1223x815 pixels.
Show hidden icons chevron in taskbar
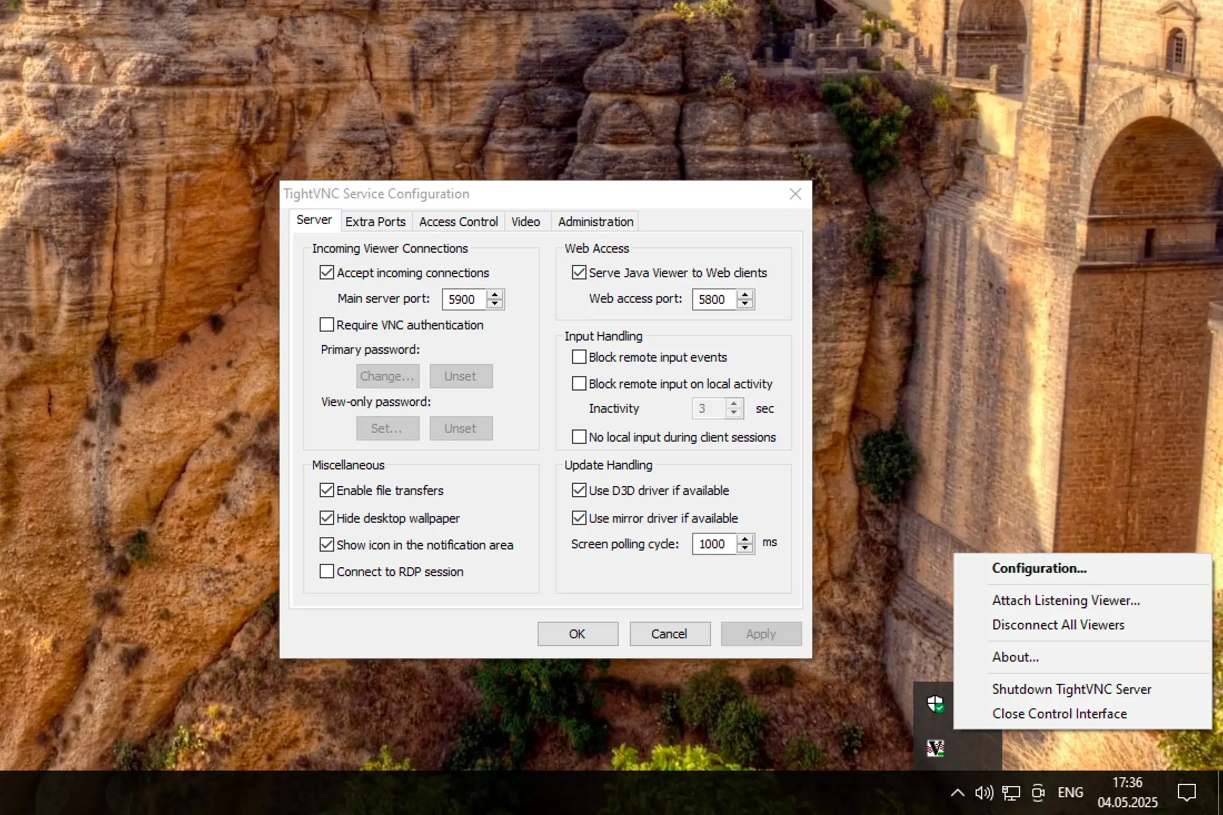click(957, 793)
